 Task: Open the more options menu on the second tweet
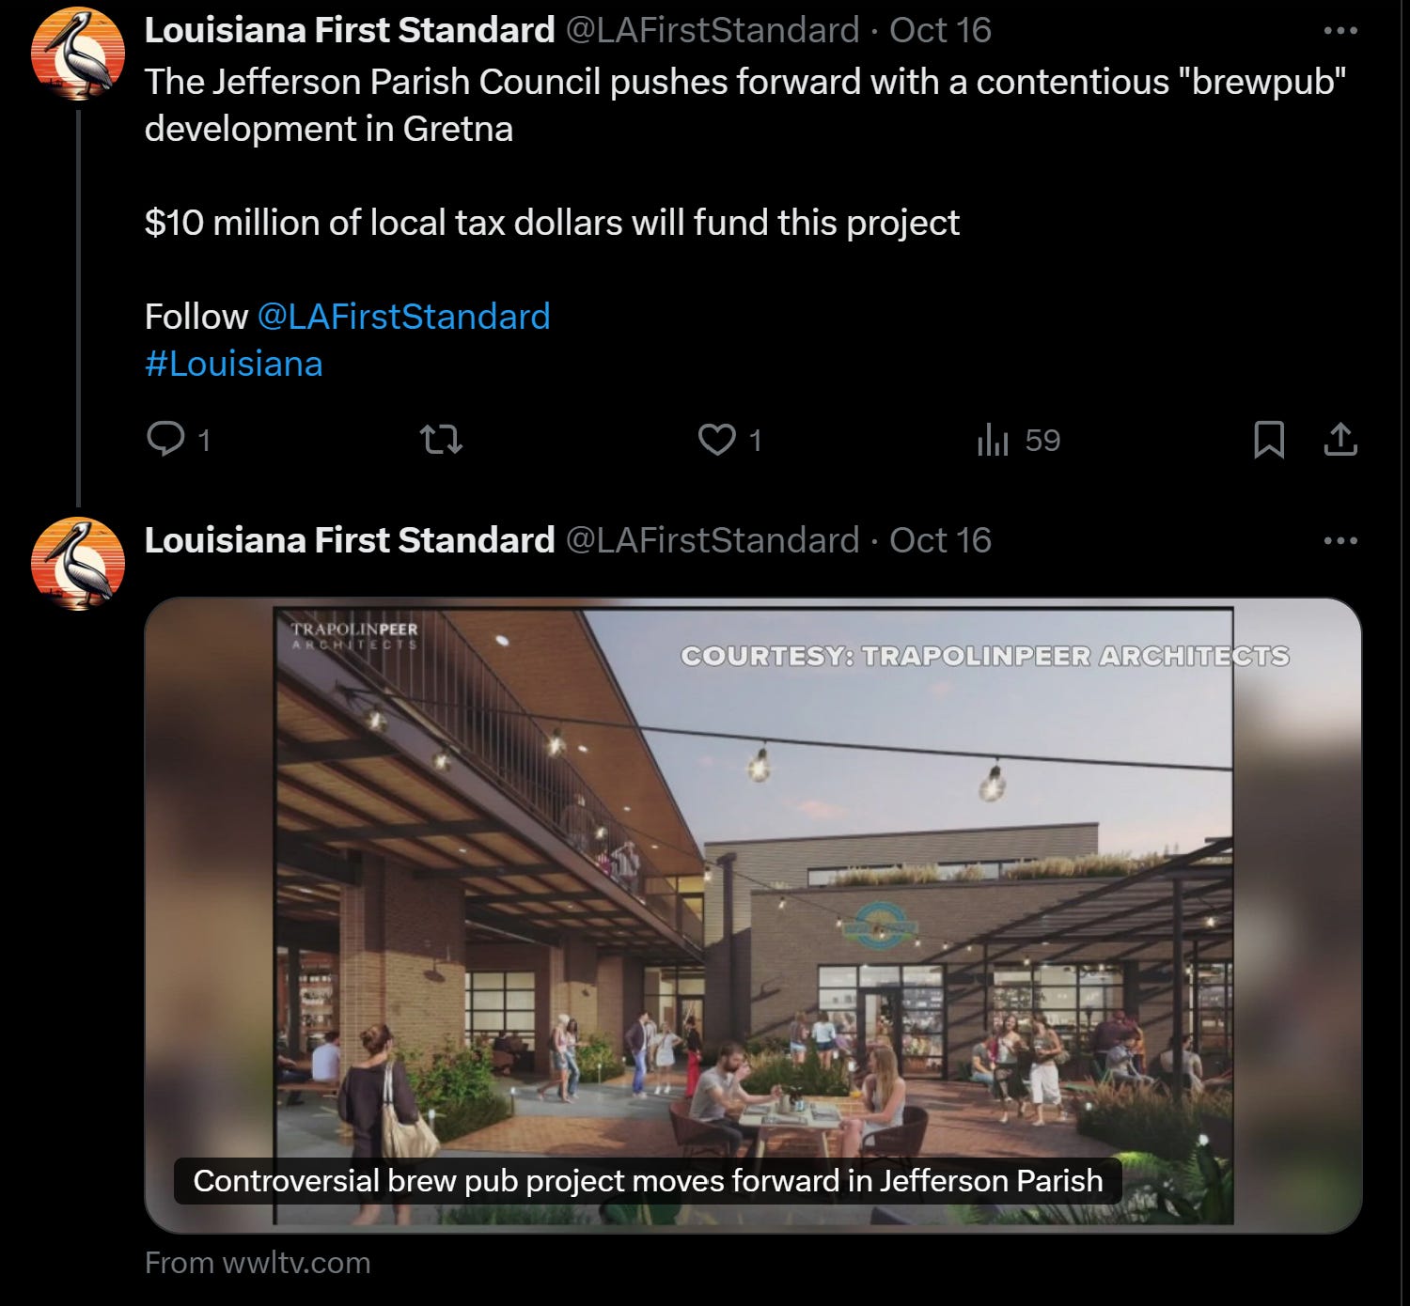point(1342,539)
